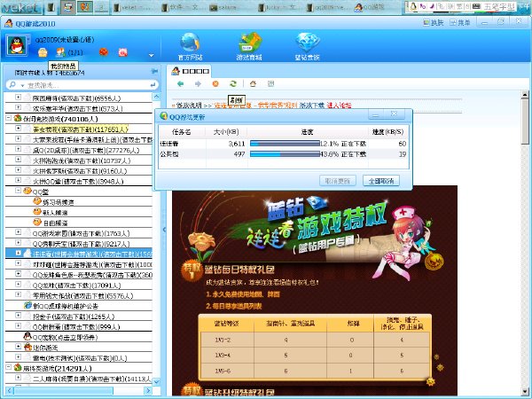Collapse the left panel with splitter arrow
This screenshot has width=532, height=399.
[x=164, y=230]
